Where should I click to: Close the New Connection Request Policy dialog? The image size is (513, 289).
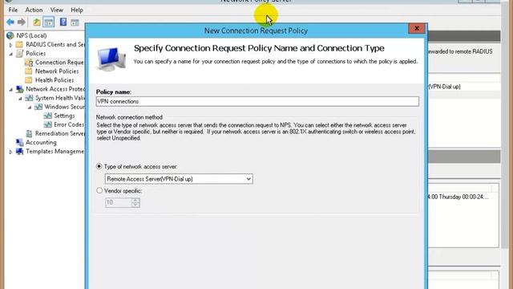click(x=417, y=28)
